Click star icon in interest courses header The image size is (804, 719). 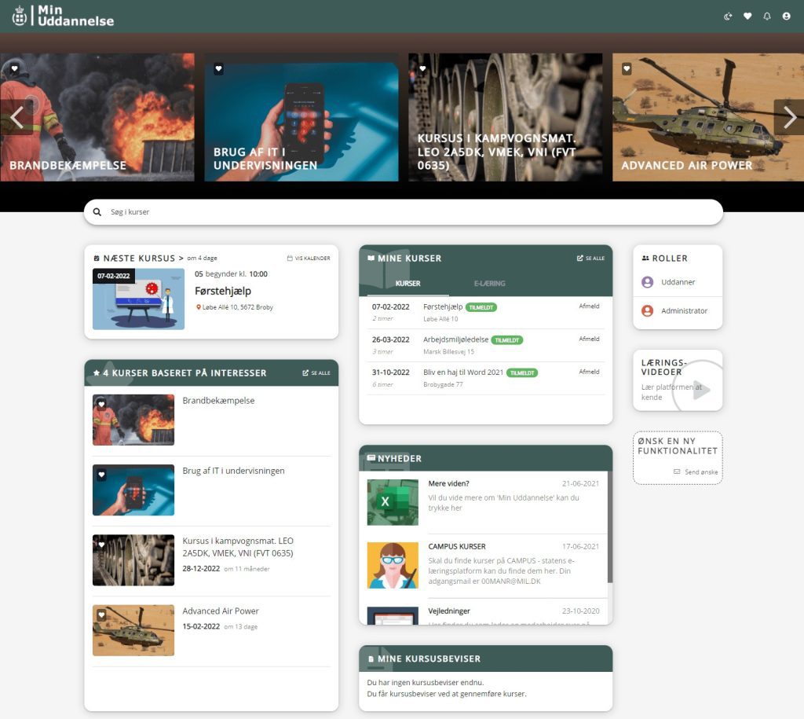pyautogui.click(x=97, y=373)
